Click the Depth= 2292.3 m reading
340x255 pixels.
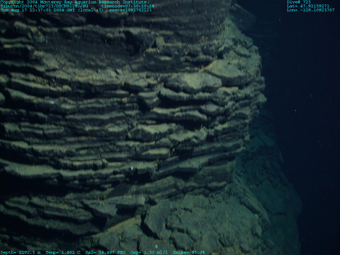pyautogui.click(x=20, y=252)
